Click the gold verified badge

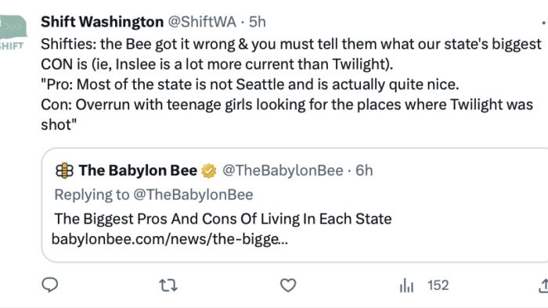point(209,170)
